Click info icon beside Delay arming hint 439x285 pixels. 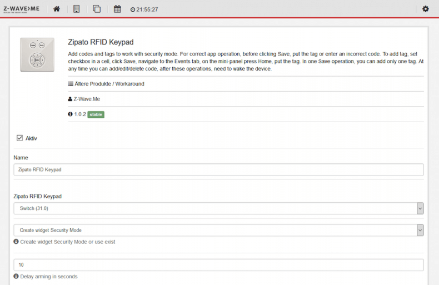(16, 277)
